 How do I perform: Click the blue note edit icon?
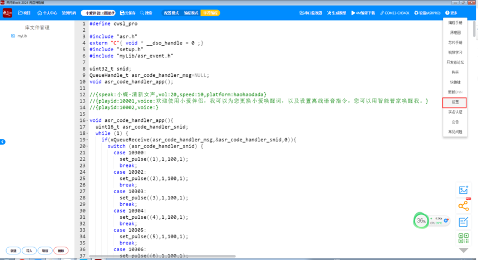[464, 222]
